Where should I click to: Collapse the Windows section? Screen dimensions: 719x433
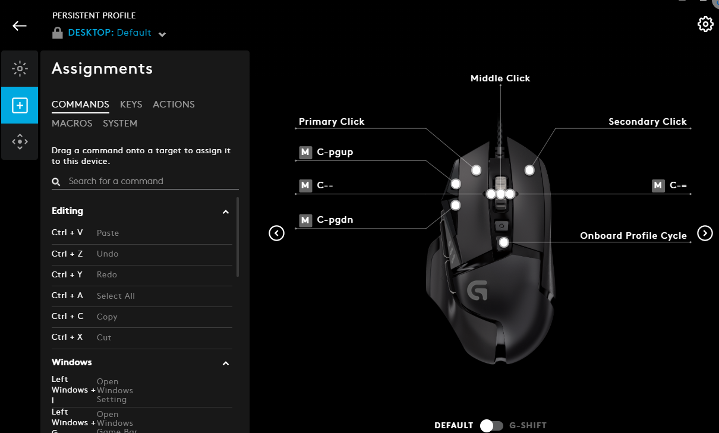pyautogui.click(x=226, y=364)
